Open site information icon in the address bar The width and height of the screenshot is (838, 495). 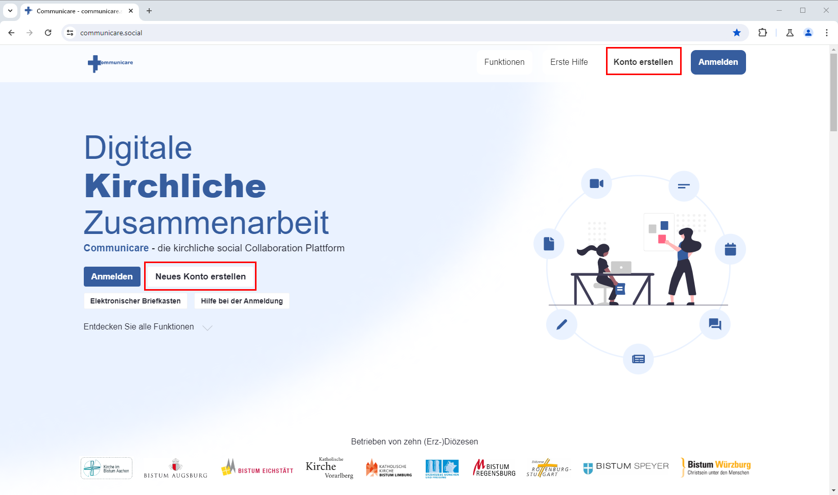(x=70, y=33)
